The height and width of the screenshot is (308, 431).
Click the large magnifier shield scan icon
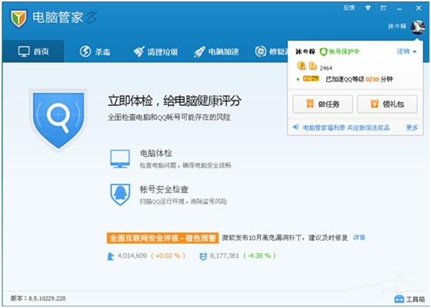pos(58,120)
